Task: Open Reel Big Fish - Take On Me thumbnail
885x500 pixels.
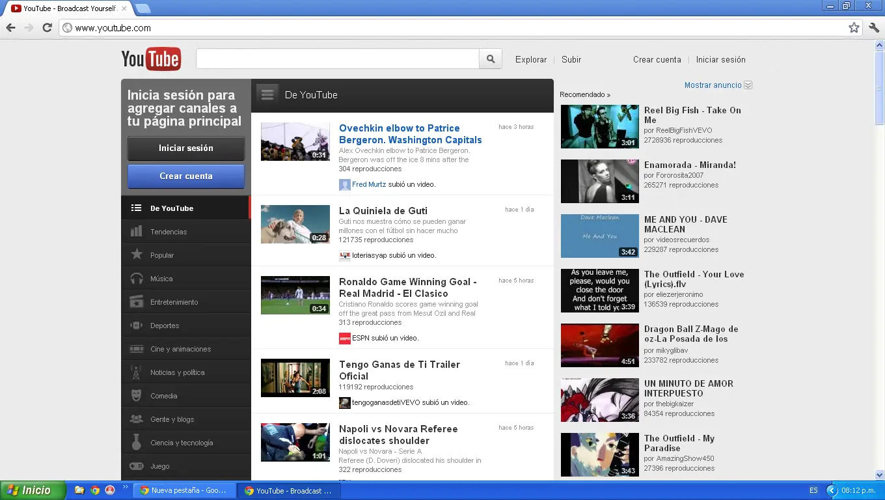Action: pyautogui.click(x=600, y=126)
